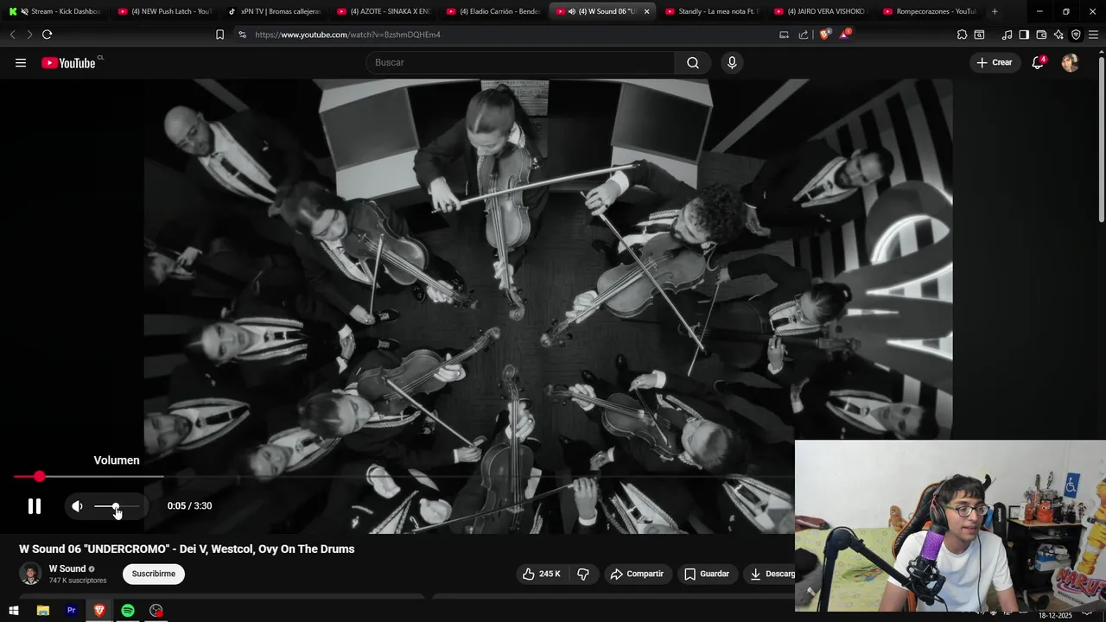The width and height of the screenshot is (1106, 622).
Task: Open site settings icon in address bar
Action: point(242,35)
